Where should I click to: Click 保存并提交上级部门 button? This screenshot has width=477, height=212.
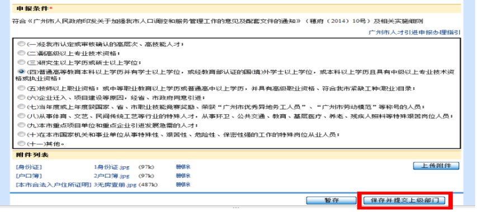point(404,200)
